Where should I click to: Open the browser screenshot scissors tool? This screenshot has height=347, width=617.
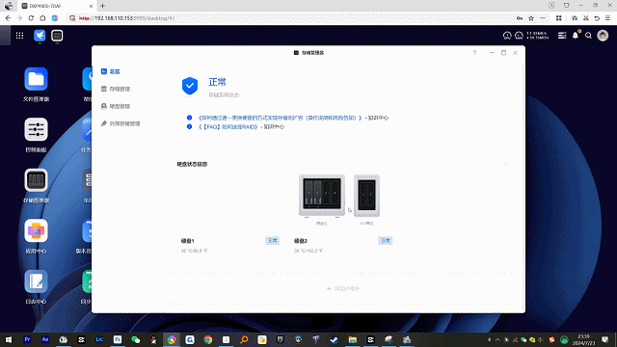click(586, 18)
